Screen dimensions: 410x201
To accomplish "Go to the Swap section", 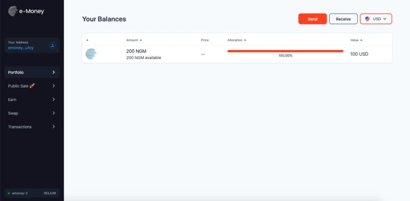I will coord(32,113).
